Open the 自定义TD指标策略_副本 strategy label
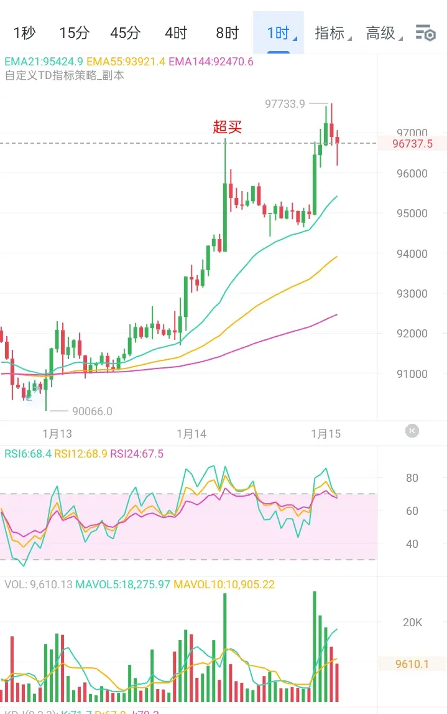 point(64,75)
